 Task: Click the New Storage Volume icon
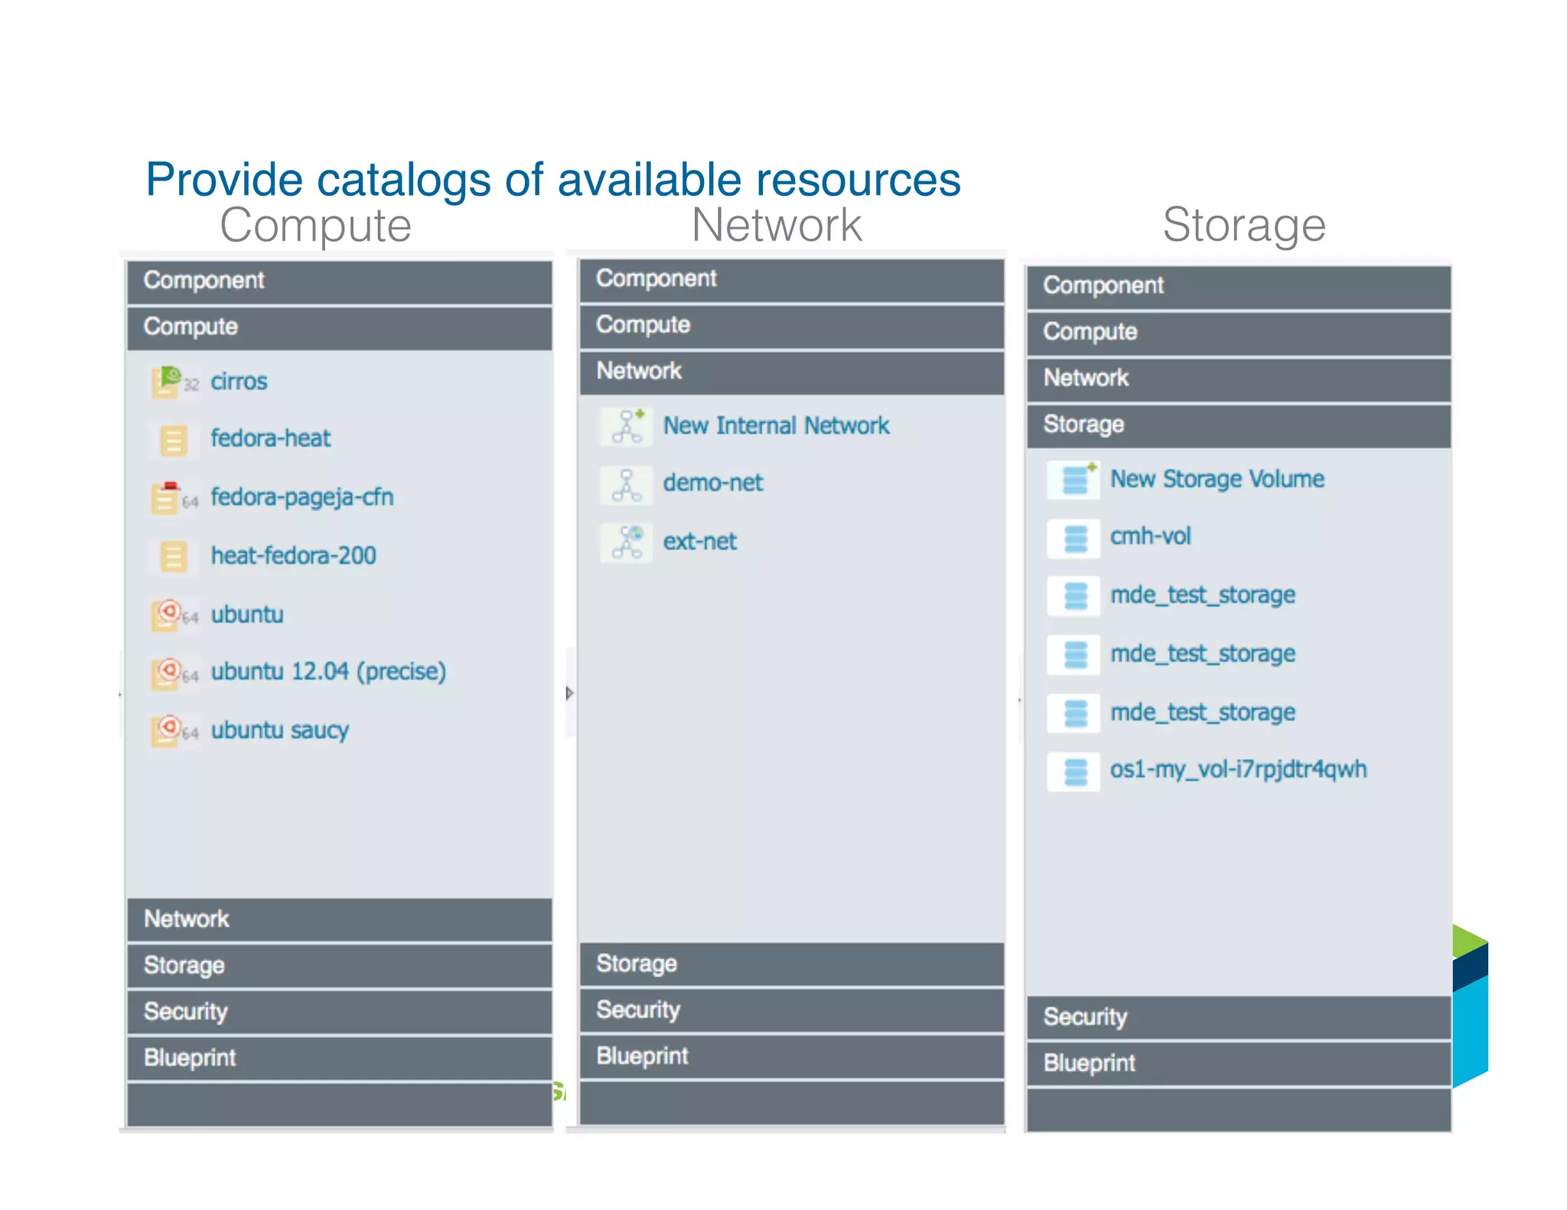[1073, 480]
